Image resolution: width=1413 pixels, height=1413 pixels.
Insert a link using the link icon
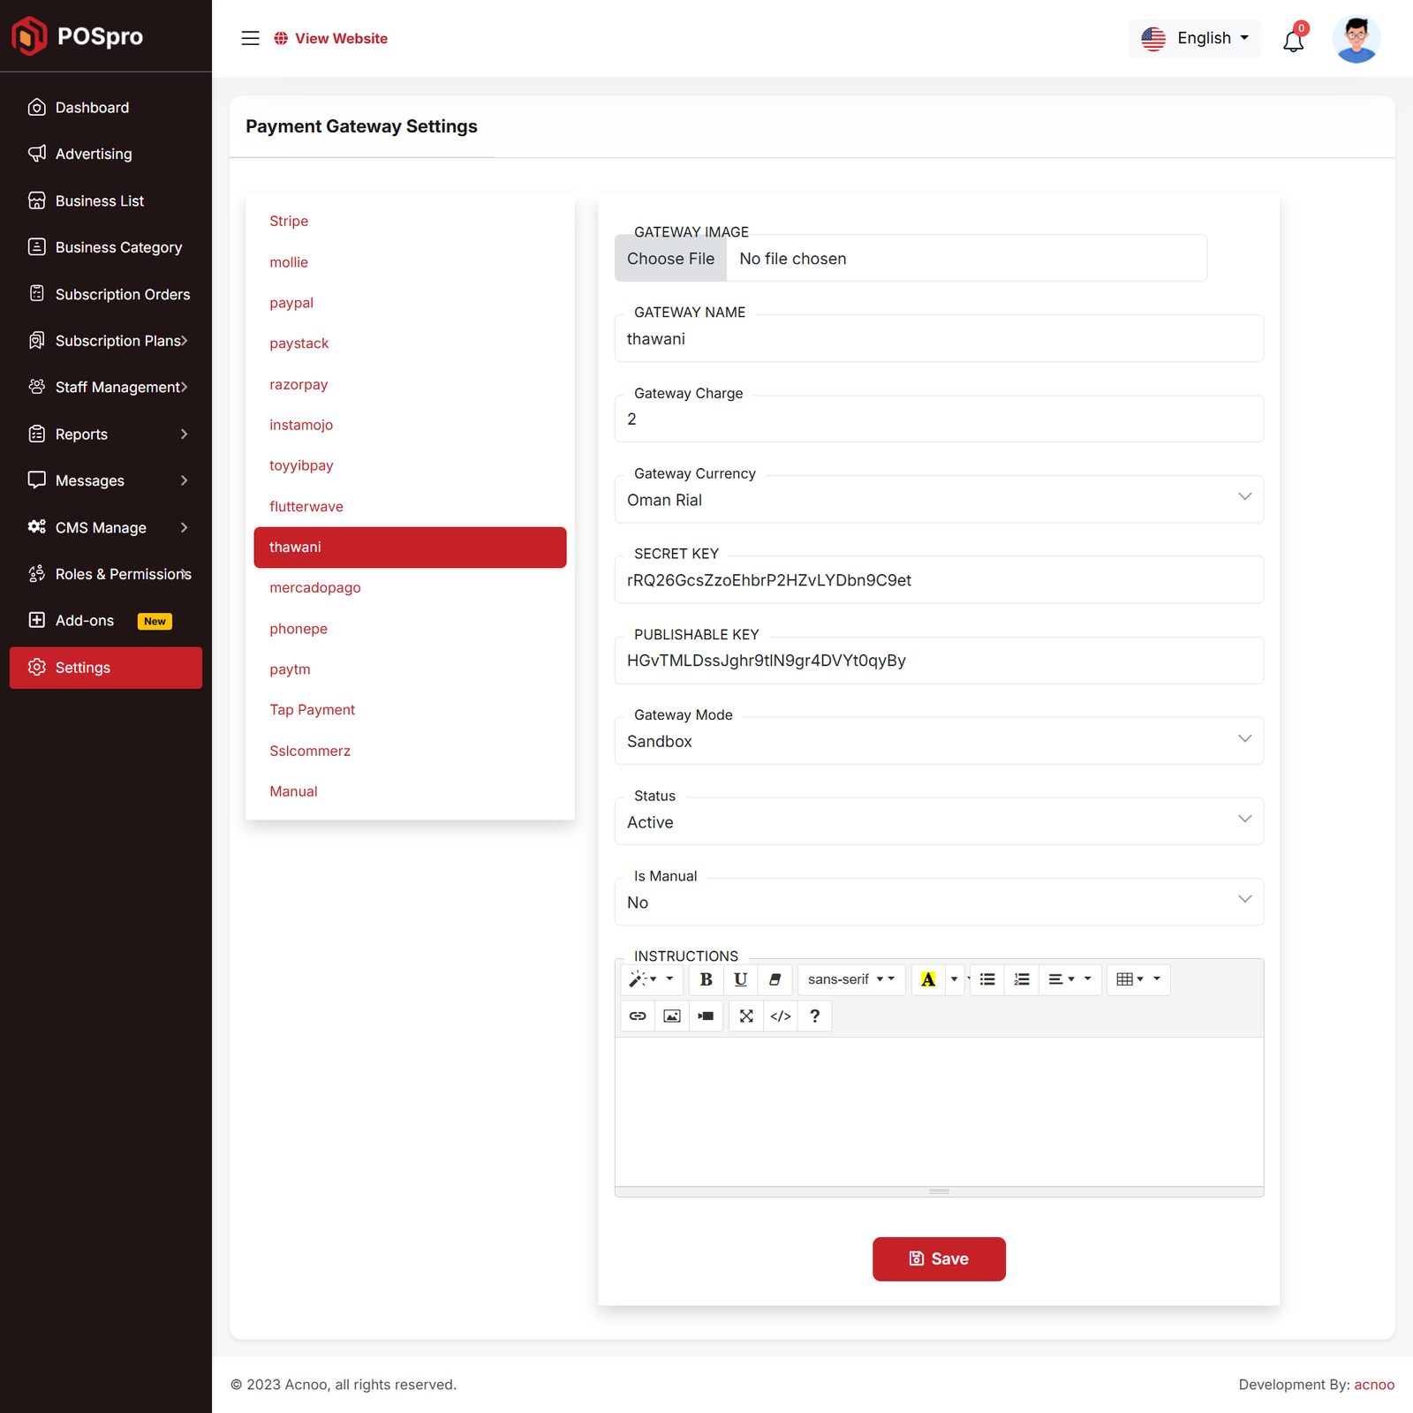point(638,1016)
